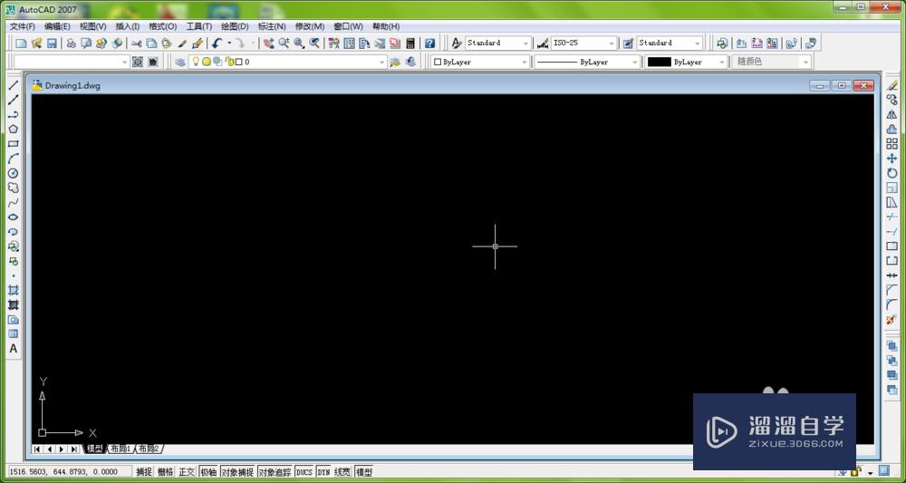Select the Line tool in draw toolbar
Screen dimensions: 906x483
point(14,85)
